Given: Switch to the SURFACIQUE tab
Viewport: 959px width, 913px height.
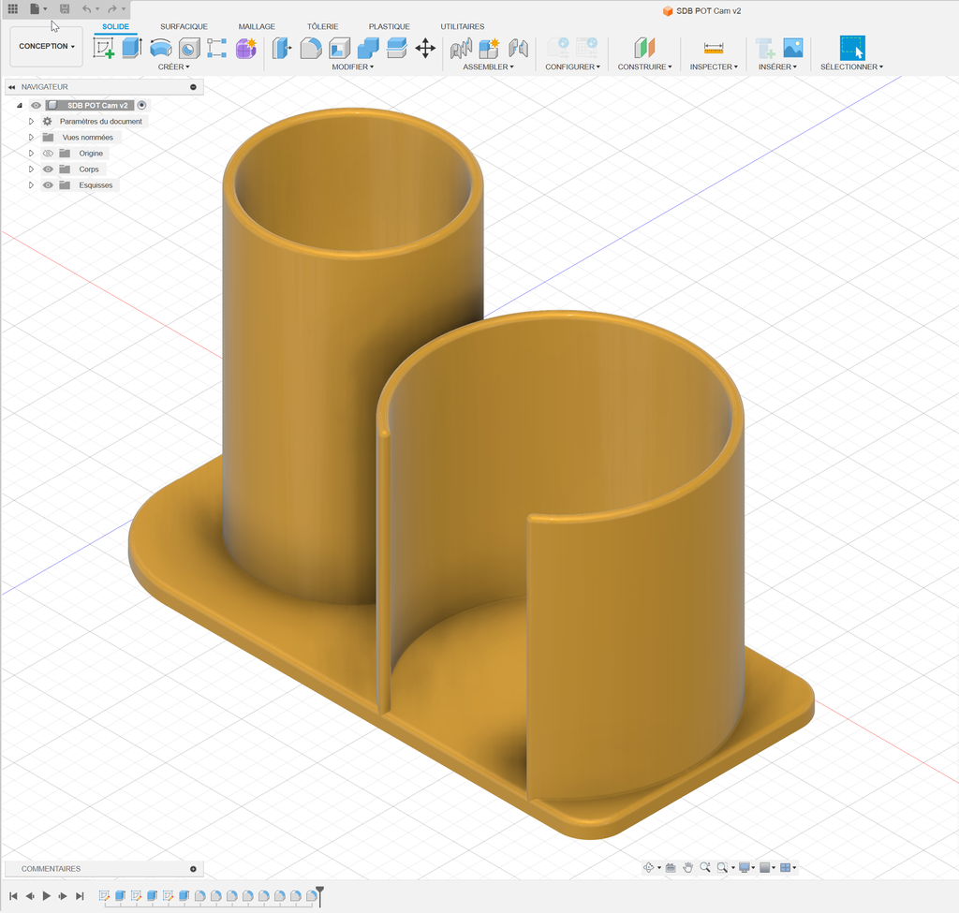Looking at the screenshot, I should tap(184, 26).
